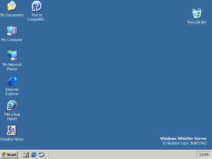Open the Start menu
This screenshot has width=212, height=159.
pyautogui.click(x=9, y=155)
